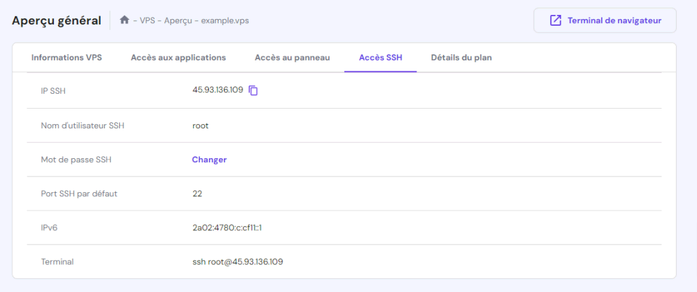Click the SSH IP value 45.93.136.109
The image size is (697, 292).
[x=218, y=90]
